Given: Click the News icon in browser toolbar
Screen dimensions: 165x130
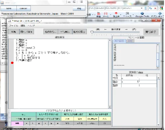Looking at the screenshot, I should tap(127, 13).
